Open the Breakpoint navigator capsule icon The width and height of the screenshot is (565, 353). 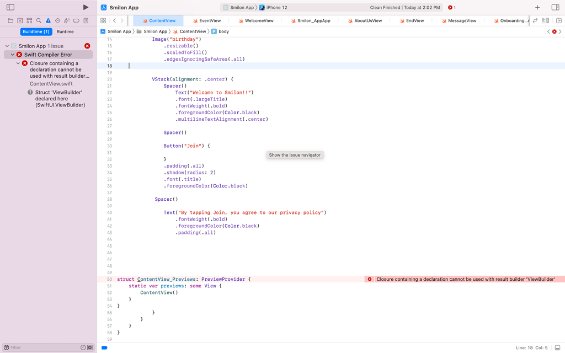(x=77, y=20)
